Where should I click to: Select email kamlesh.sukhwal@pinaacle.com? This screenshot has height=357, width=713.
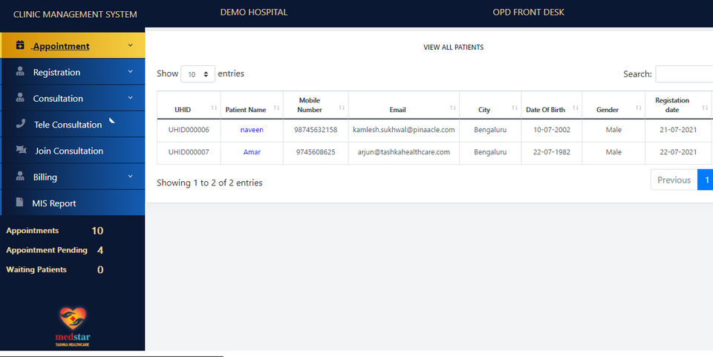pos(404,130)
